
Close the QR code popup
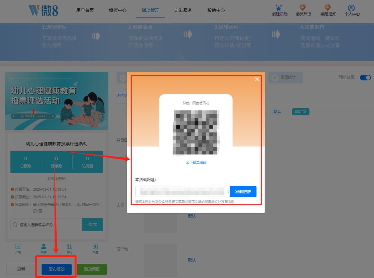(x=257, y=79)
